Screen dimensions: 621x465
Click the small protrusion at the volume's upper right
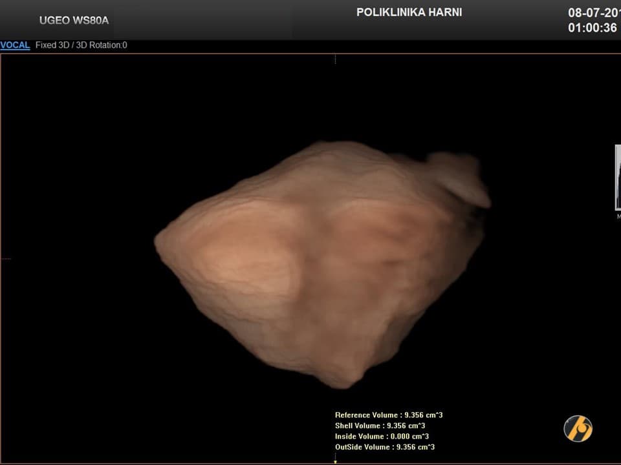pyautogui.click(x=461, y=177)
